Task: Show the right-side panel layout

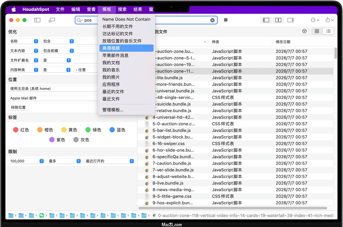Action: 290,20
